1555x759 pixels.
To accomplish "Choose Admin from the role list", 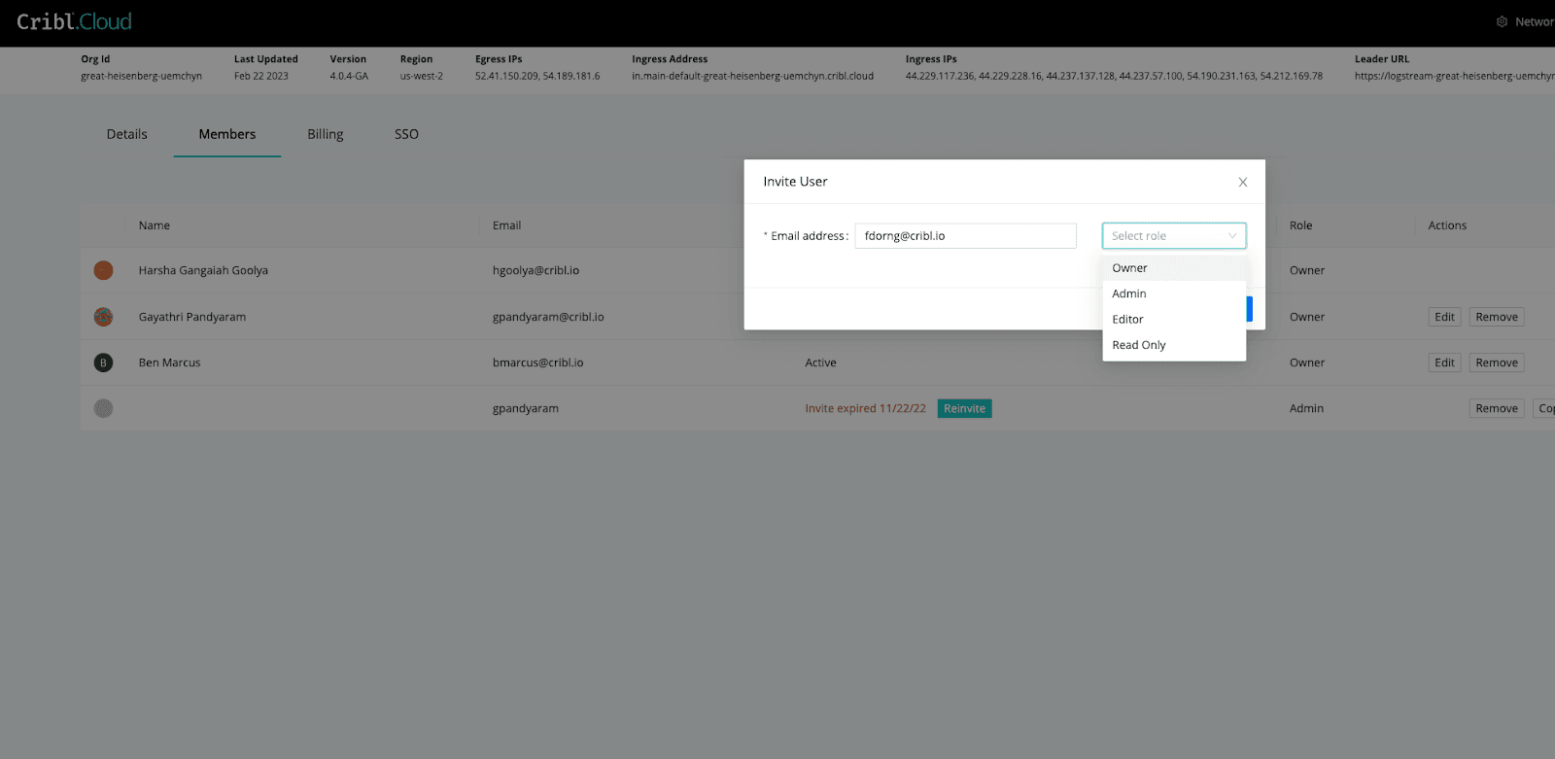I will point(1129,293).
